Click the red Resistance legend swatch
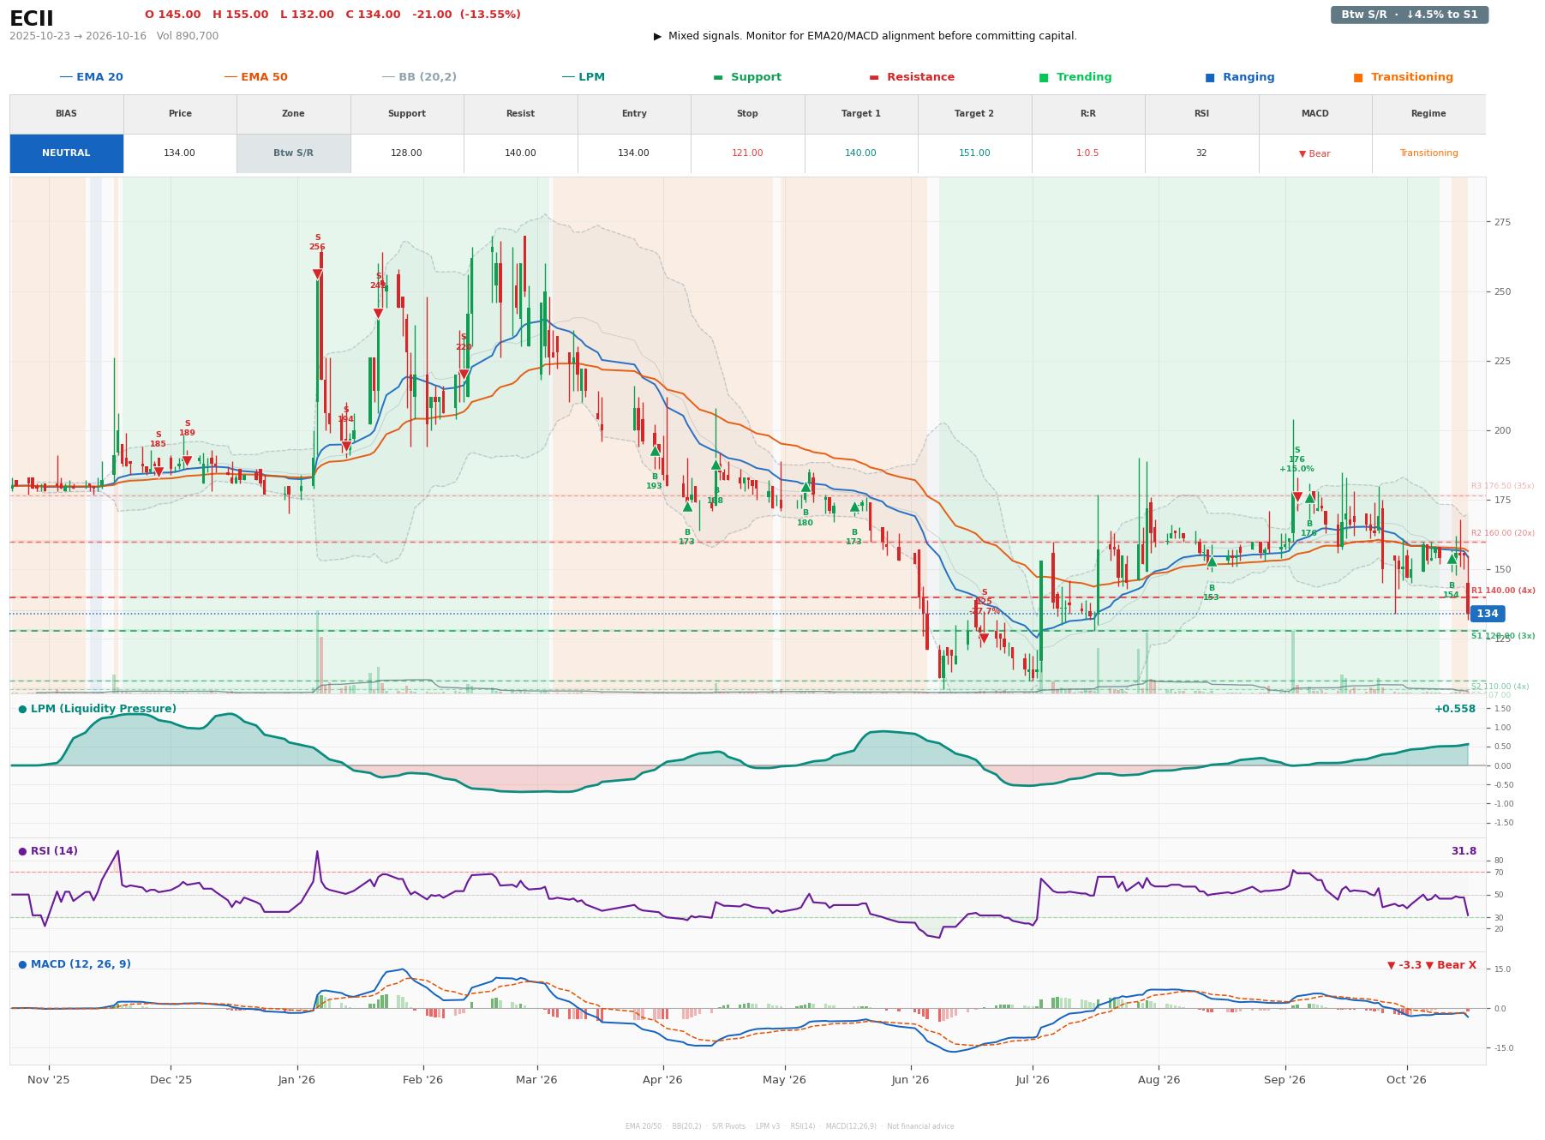This screenshot has width=1545, height=1140. click(x=874, y=77)
